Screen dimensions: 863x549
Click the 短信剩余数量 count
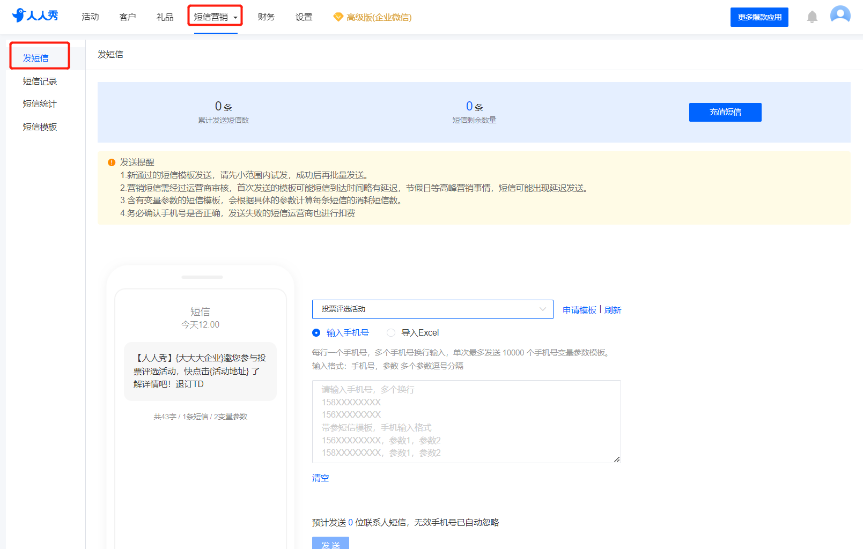474,106
